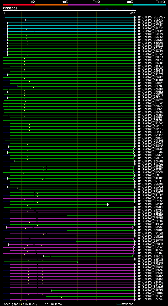Open the UniRef100_B5LXY3 hit

pos(151,256)
